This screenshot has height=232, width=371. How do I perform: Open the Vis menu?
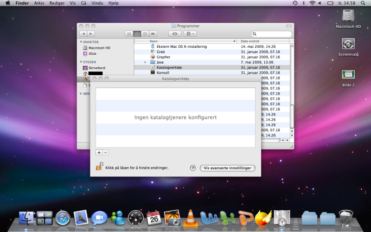coord(73,3)
